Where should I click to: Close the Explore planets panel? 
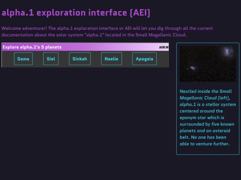167,47
